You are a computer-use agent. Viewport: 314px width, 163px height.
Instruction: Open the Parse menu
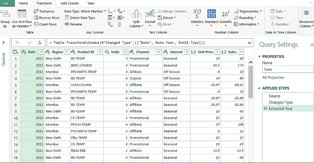coord(165,24)
